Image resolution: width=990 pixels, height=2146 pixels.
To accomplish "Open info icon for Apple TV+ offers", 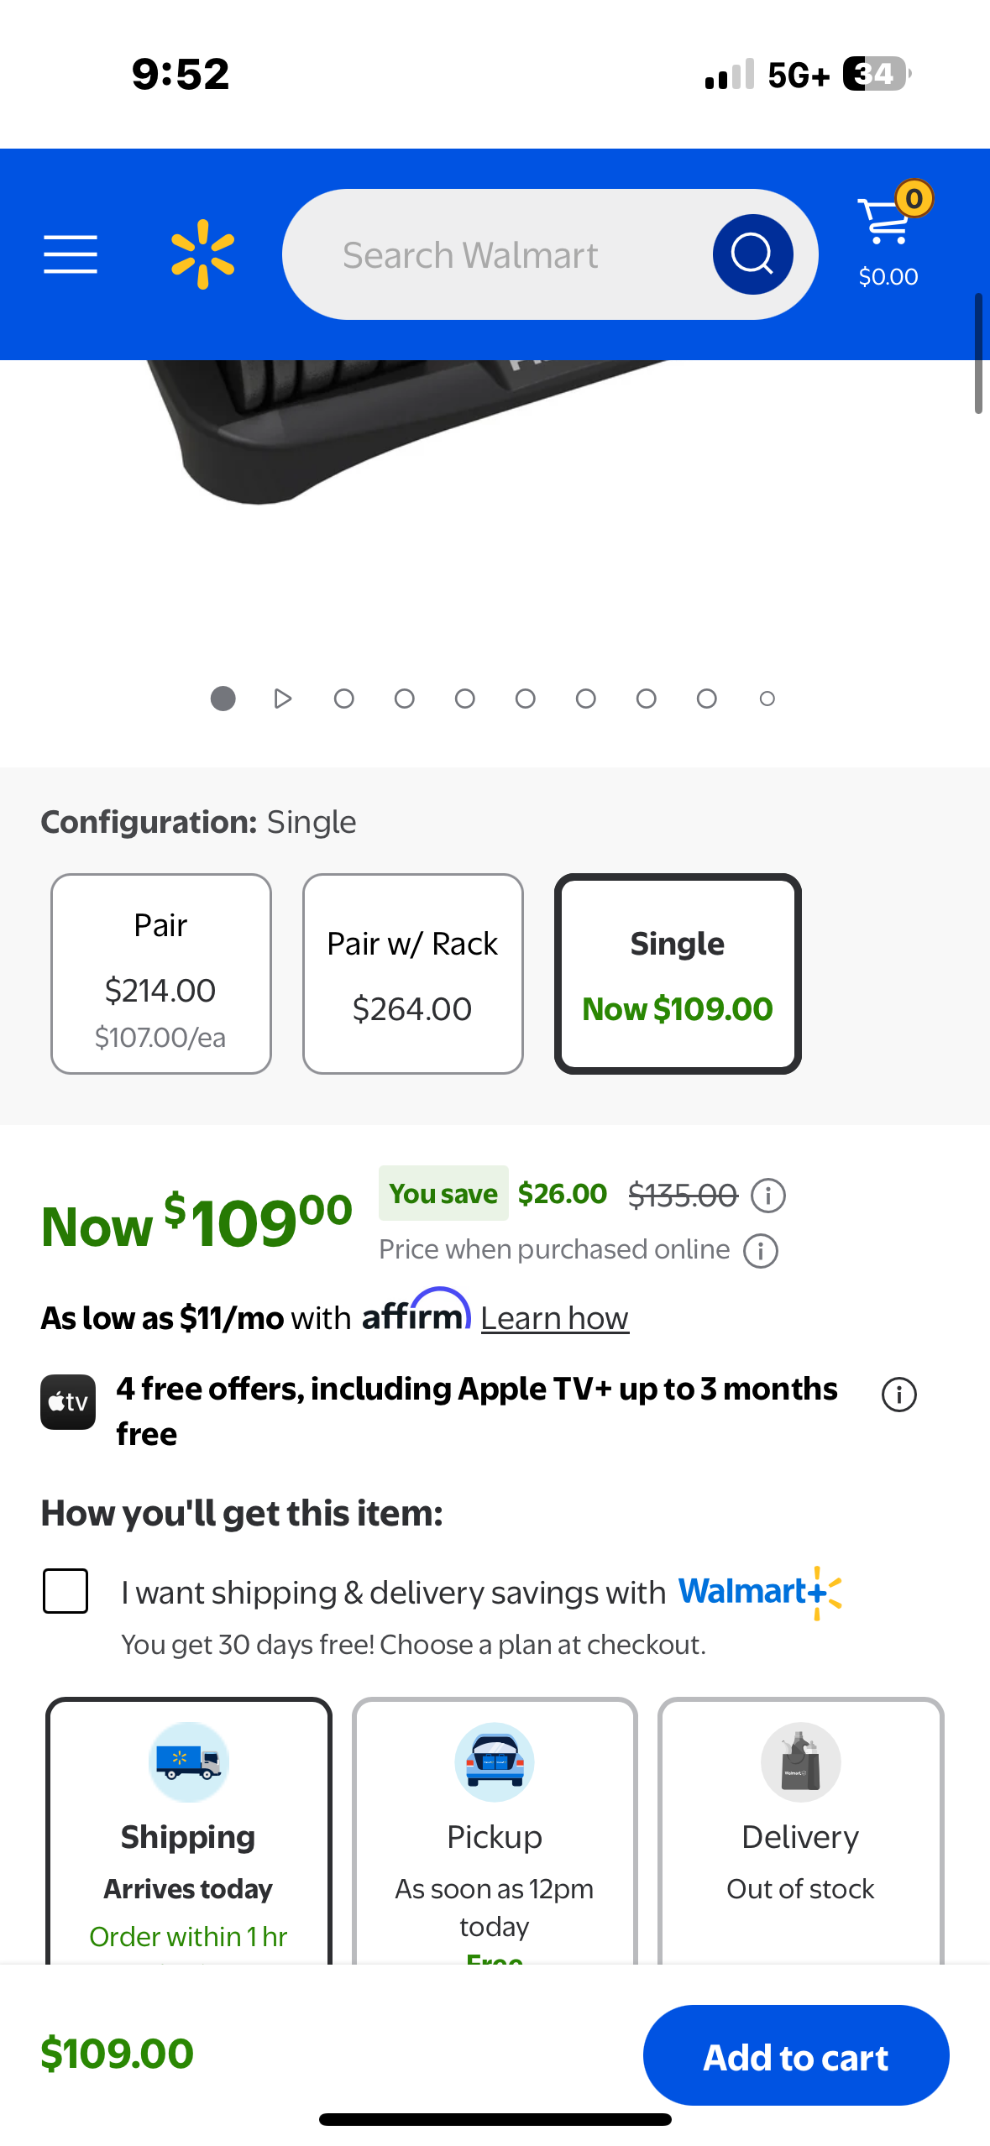I will (898, 1395).
